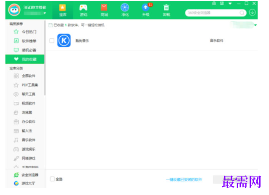This screenshot has width=269, height=195.
Task: Open the main menu triangle in title bar
Action: (x=230, y=3)
